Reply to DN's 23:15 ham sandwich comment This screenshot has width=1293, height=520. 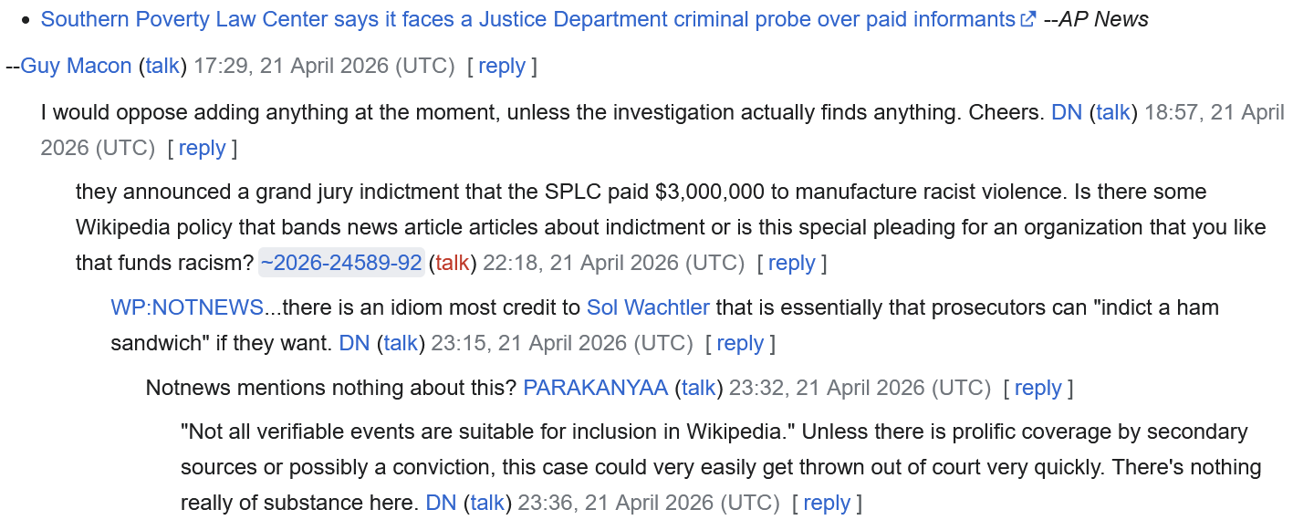click(x=740, y=343)
